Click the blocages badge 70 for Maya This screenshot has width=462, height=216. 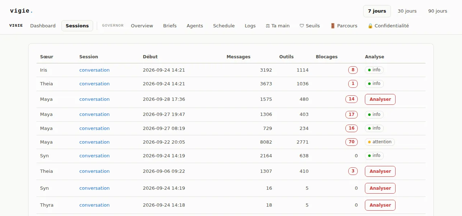click(352, 142)
